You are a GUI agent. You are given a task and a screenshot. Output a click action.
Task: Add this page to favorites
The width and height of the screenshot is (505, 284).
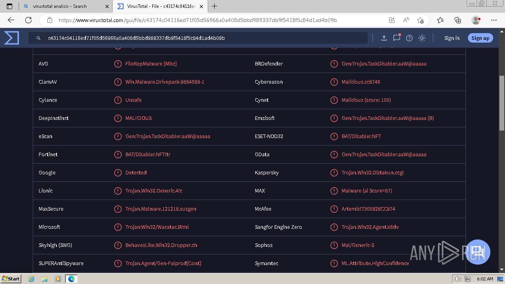pyautogui.click(x=420, y=20)
